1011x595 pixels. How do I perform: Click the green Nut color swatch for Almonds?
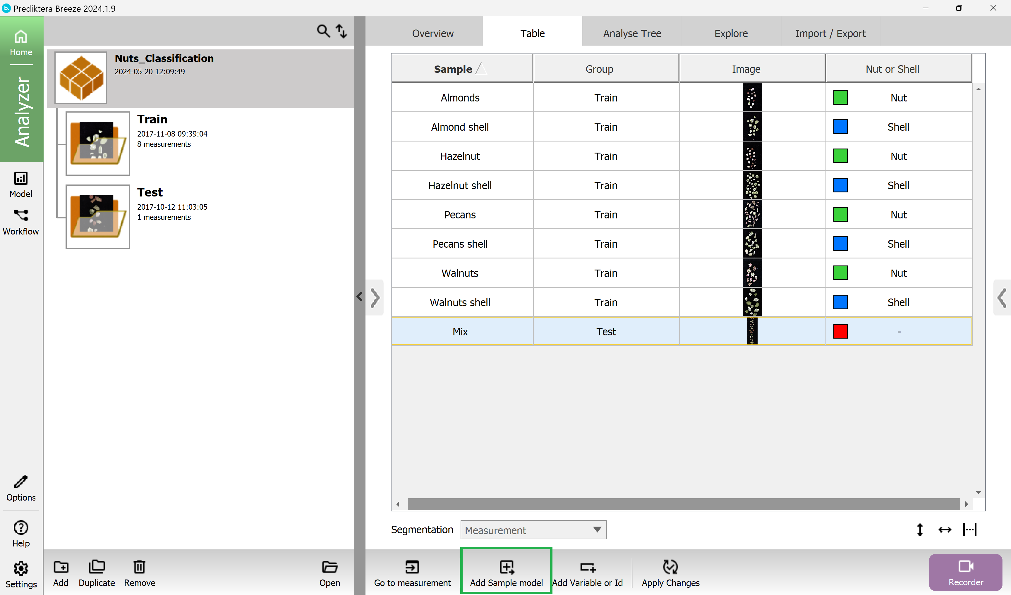tap(841, 97)
